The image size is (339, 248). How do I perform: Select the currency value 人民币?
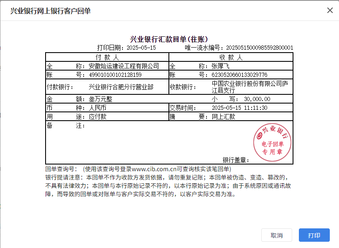coord(97,108)
